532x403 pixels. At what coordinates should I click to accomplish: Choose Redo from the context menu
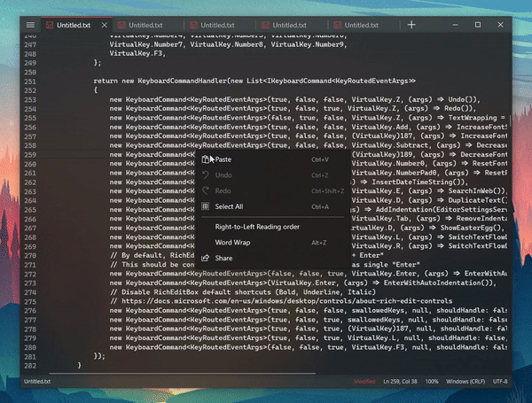pos(273,190)
